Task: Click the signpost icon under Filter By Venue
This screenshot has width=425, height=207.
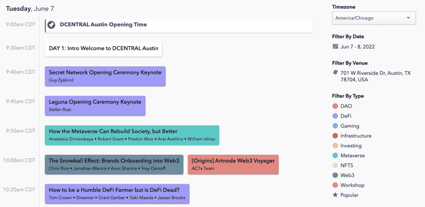Action: click(x=335, y=73)
